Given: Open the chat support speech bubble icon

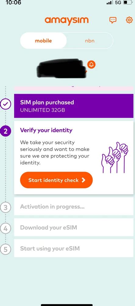Looking at the screenshot, I should click(x=113, y=20).
